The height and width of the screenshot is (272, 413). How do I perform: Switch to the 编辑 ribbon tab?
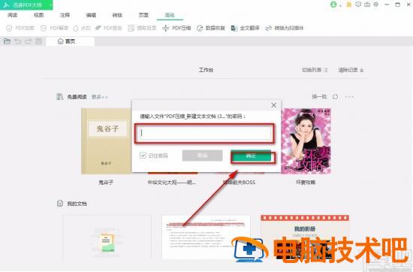[x=91, y=15]
